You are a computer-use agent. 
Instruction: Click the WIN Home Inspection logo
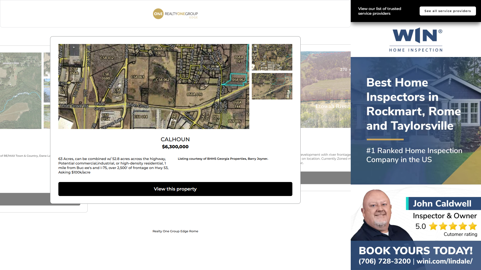(x=416, y=39)
